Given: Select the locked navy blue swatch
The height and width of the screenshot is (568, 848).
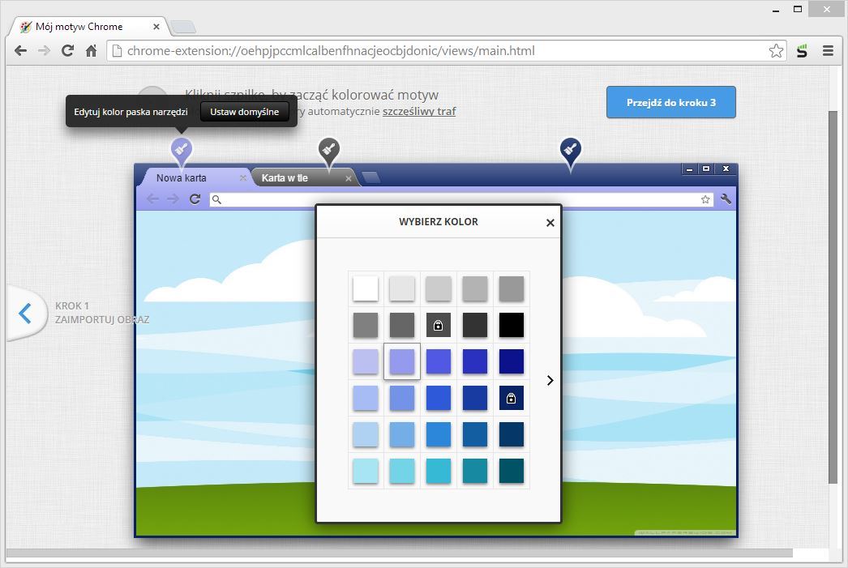Looking at the screenshot, I should 511,398.
